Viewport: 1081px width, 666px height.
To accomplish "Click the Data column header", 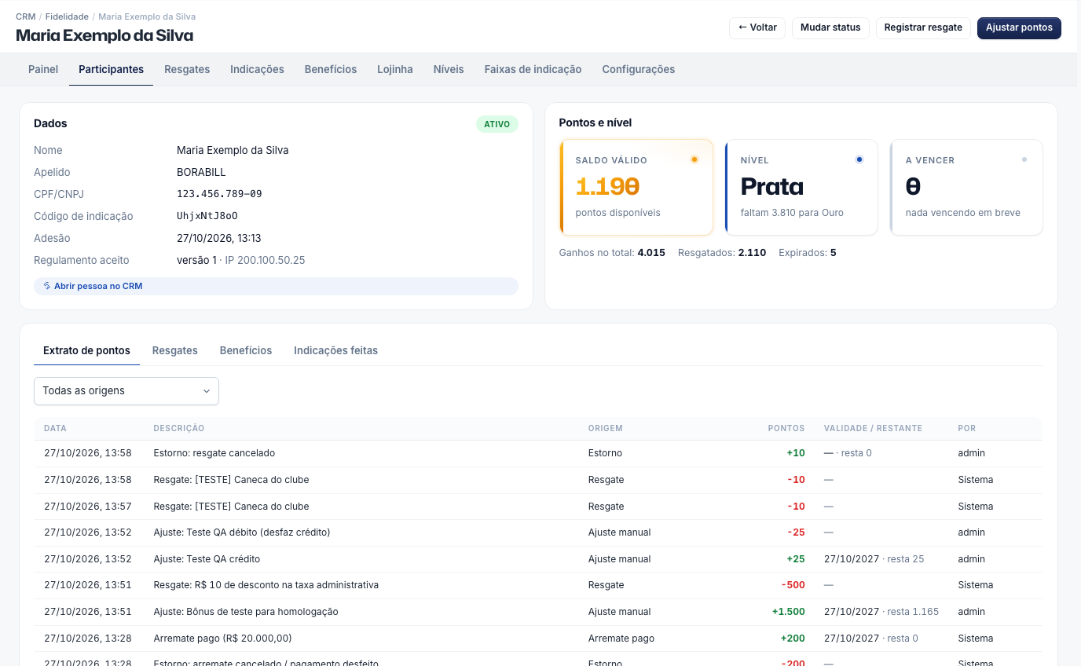I will (x=55, y=428).
